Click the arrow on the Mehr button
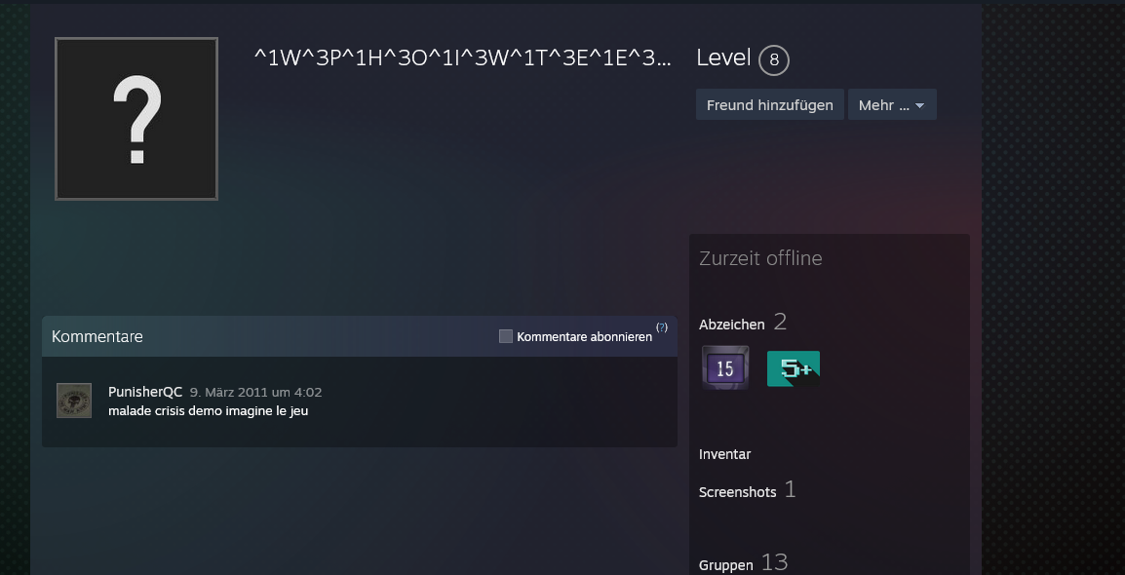1125x575 pixels. pyautogui.click(x=920, y=106)
